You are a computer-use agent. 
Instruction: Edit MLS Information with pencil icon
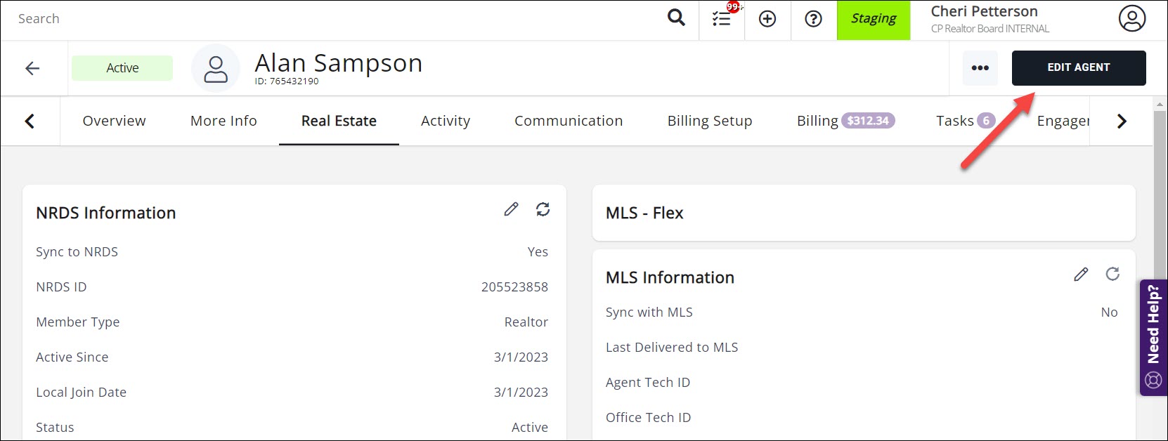pos(1081,274)
